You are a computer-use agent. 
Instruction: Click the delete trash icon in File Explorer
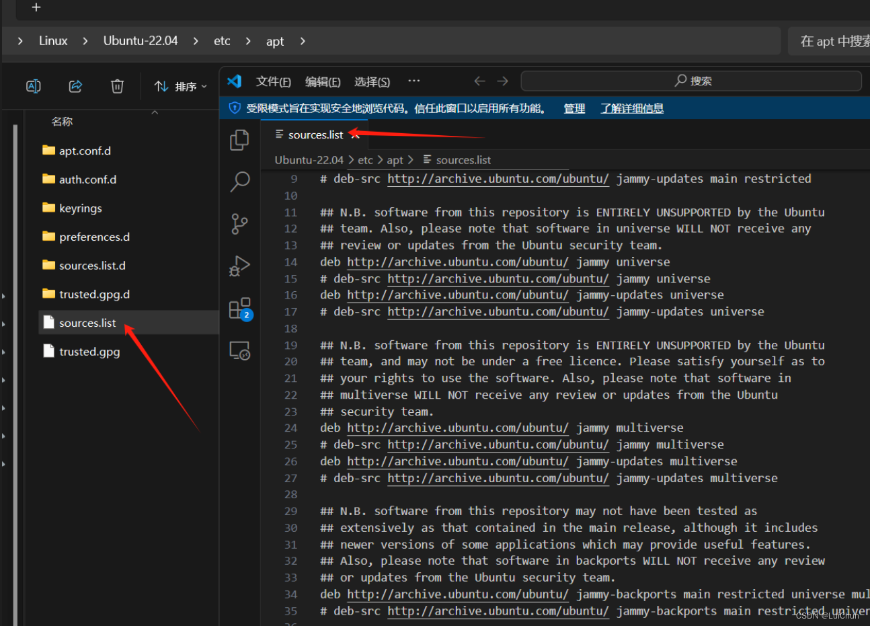pyautogui.click(x=117, y=86)
